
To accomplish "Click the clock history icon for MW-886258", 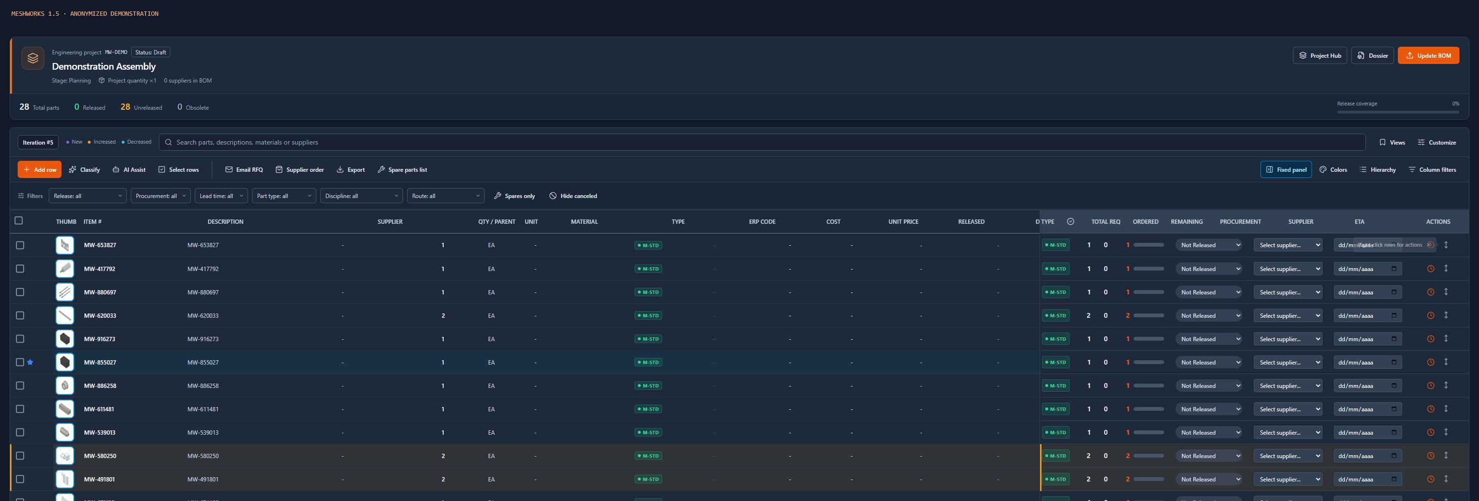I will tap(1430, 386).
